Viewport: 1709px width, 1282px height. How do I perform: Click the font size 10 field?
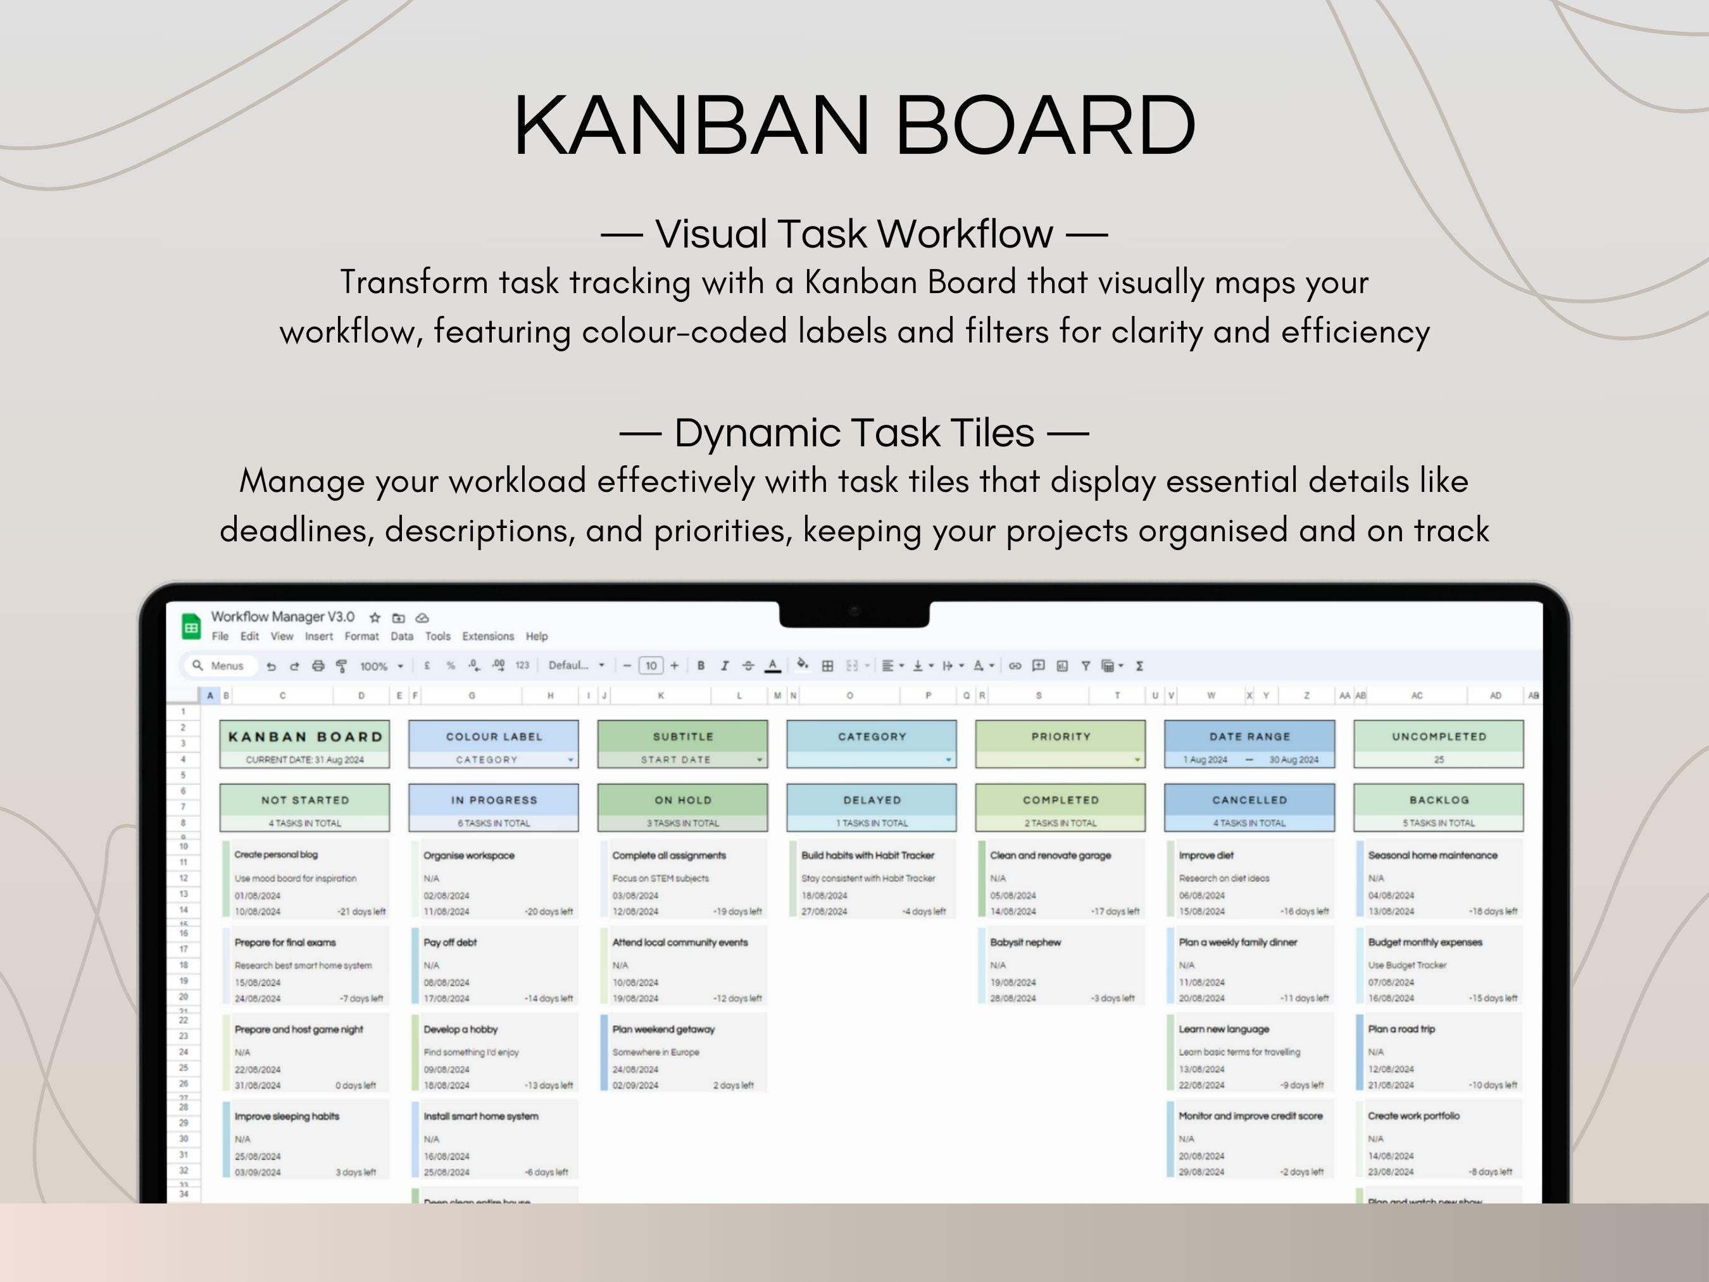pyautogui.click(x=651, y=665)
